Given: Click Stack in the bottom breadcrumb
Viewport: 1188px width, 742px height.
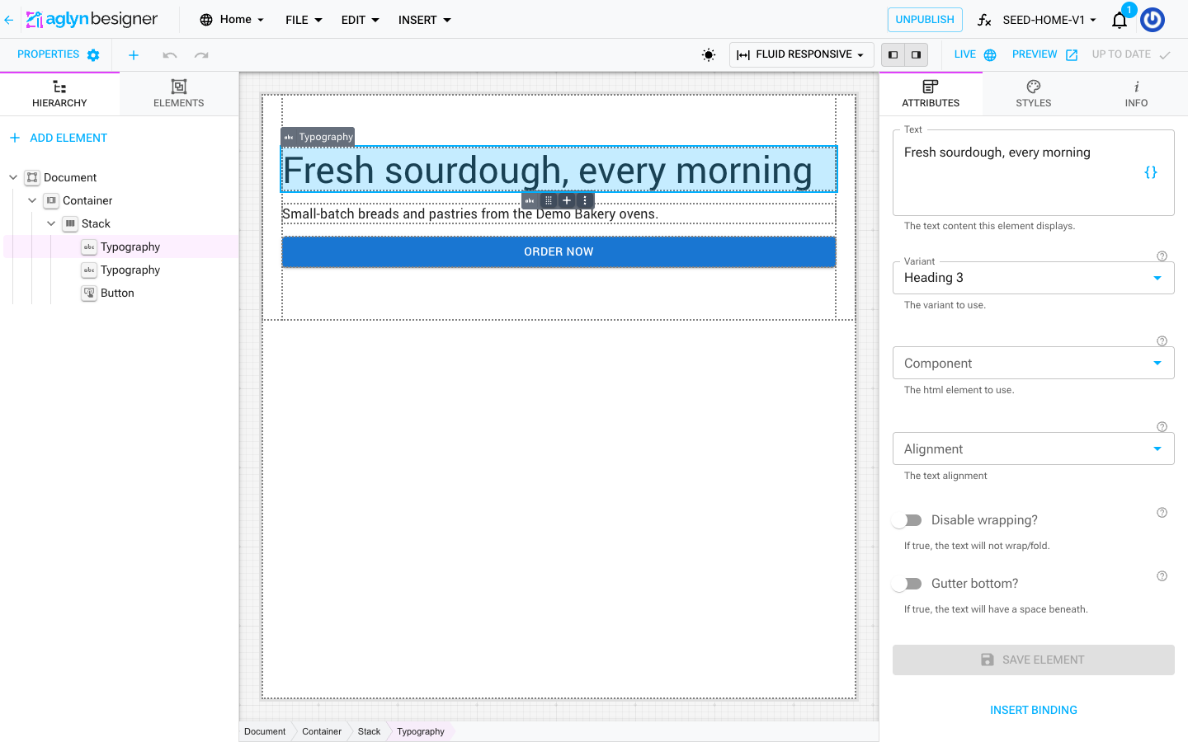Looking at the screenshot, I should [x=369, y=731].
